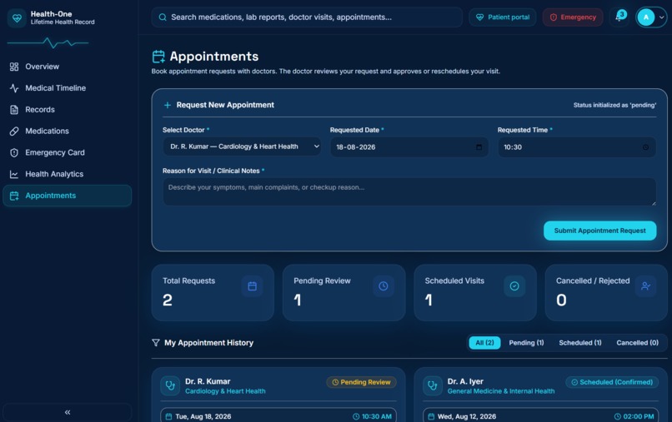This screenshot has width=672, height=422.
Task: Open Emergency Card sidebar item
Action: pyautogui.click(x=68, y=152)
